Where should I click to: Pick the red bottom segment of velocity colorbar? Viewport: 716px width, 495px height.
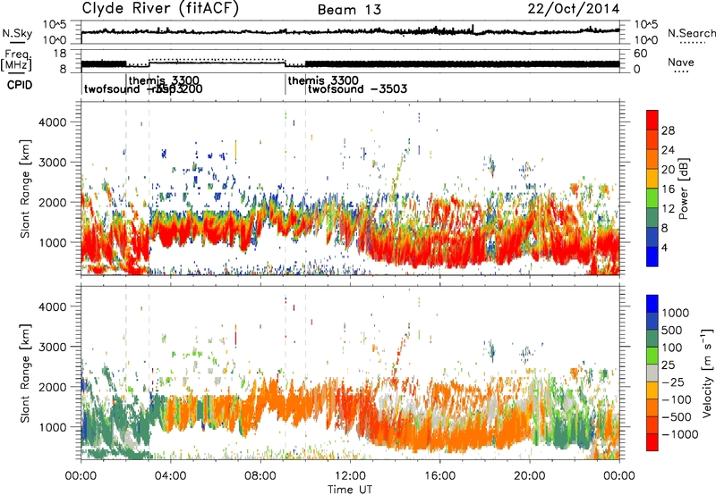click(652, 442)
